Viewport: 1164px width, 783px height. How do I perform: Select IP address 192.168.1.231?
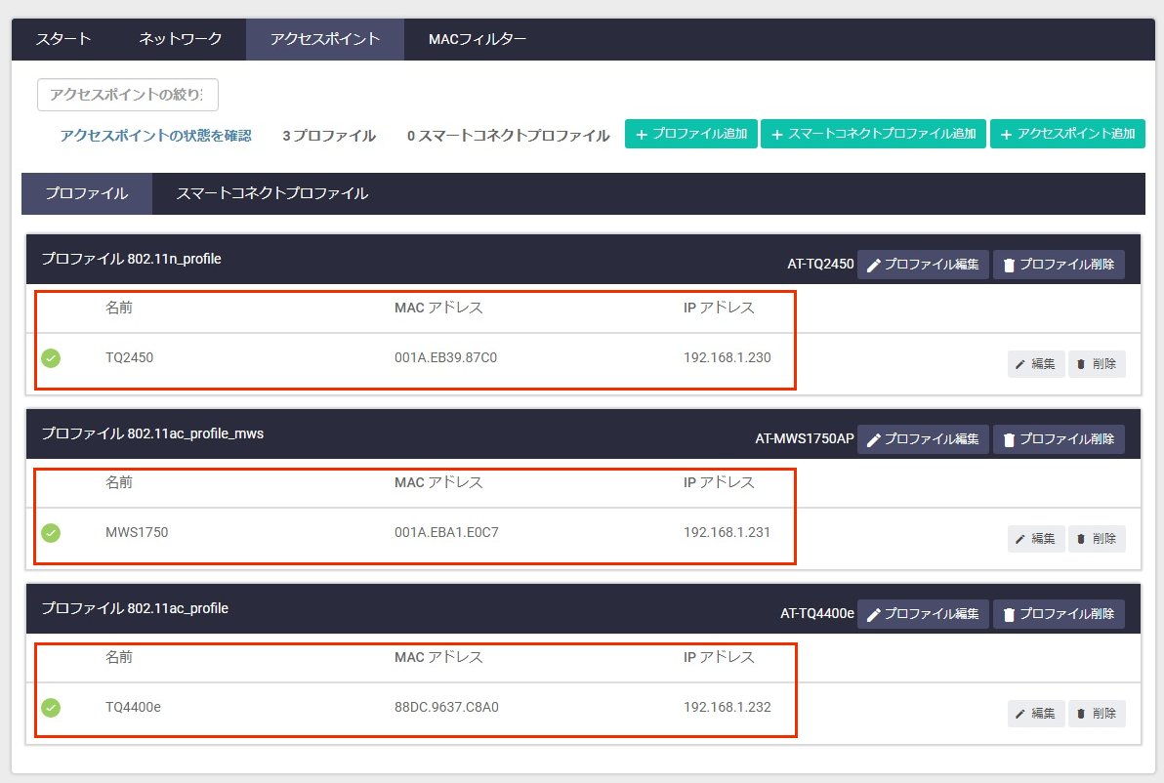click(727, 533)
